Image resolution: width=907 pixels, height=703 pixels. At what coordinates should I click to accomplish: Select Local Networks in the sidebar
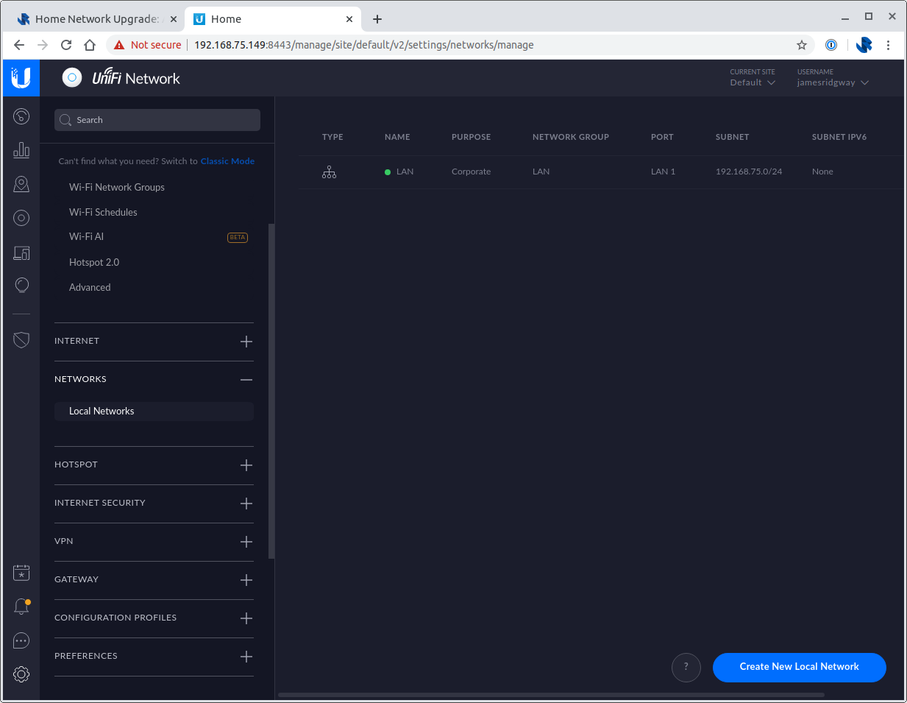[x=101, y=411]
